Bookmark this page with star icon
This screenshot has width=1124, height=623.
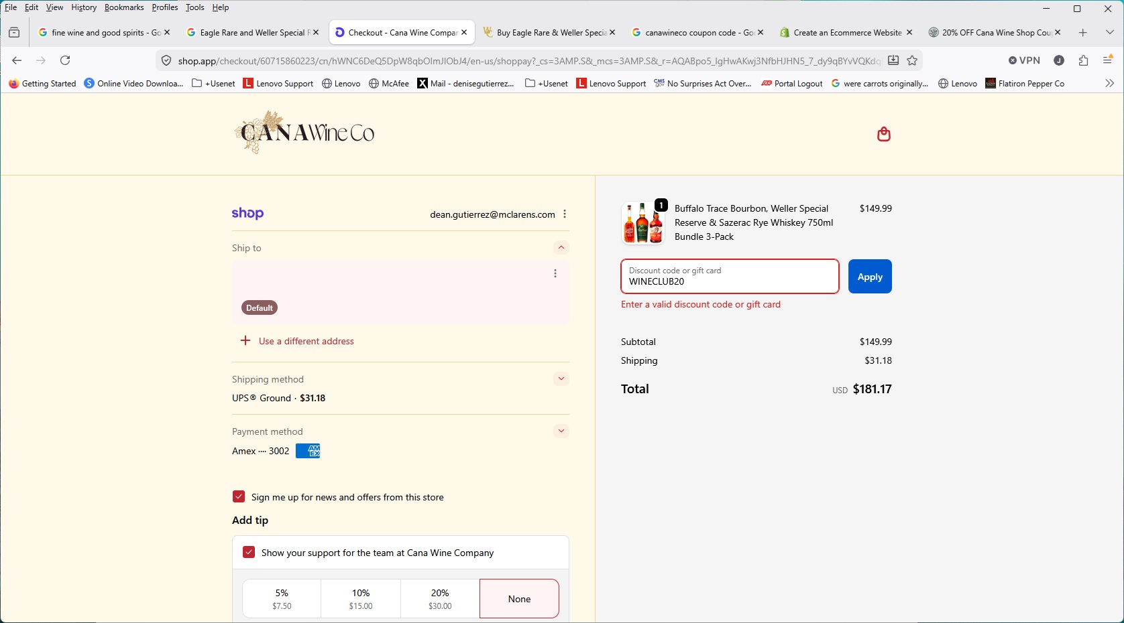tap(912, 60)
